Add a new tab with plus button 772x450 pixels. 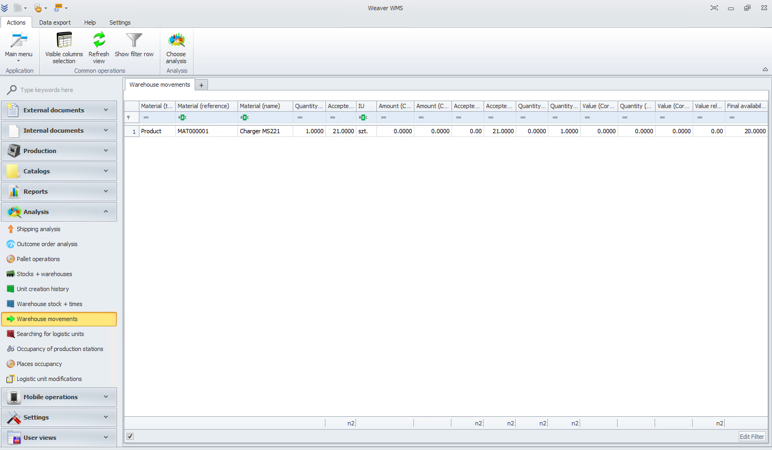click(201, 85)
